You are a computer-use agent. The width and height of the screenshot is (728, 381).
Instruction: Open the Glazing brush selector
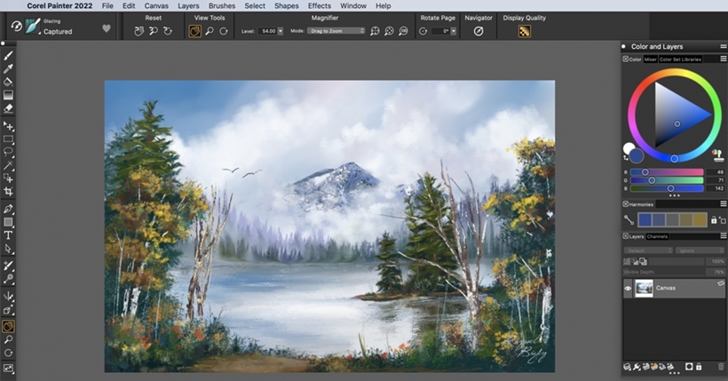[x=33, y=26]
